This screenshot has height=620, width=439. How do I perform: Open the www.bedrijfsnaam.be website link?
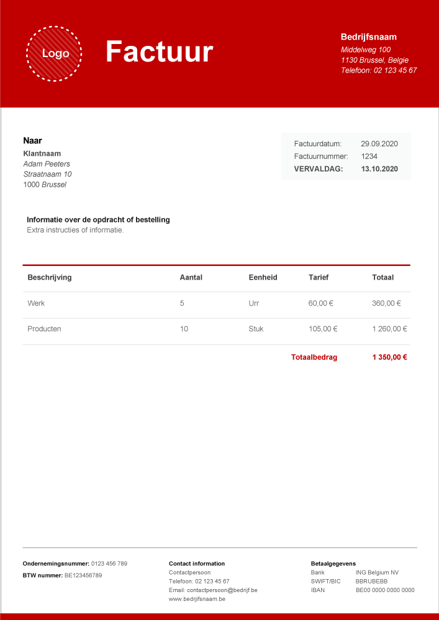pyautogui.click(x=197, y=600)
